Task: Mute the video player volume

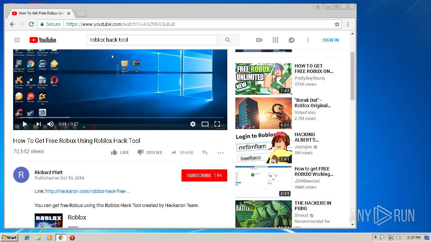Action: coord(51,124)
